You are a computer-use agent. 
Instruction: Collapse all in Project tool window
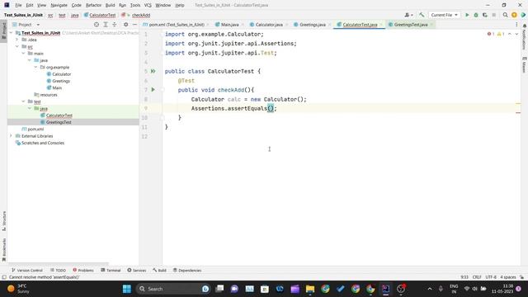(x=115, y=25)
